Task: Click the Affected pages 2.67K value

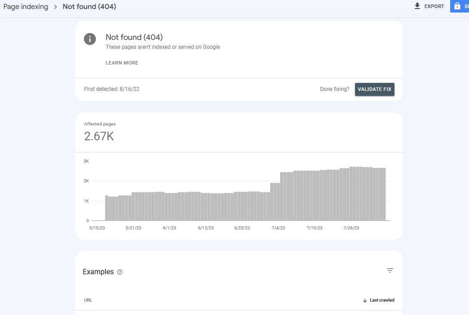Action: 99,136
